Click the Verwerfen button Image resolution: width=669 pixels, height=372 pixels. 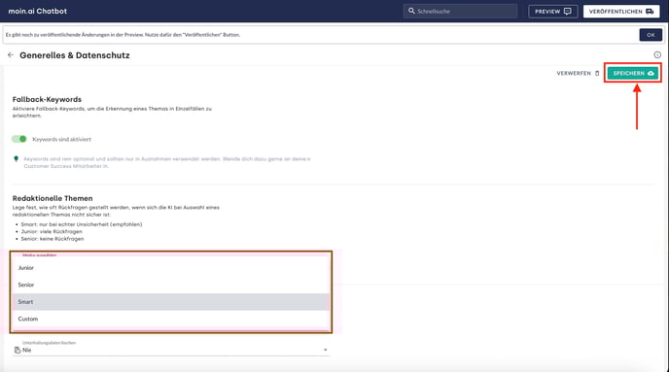(x=578, y=73)
